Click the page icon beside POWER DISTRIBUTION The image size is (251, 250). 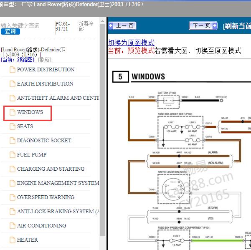(x=13, y=70)
